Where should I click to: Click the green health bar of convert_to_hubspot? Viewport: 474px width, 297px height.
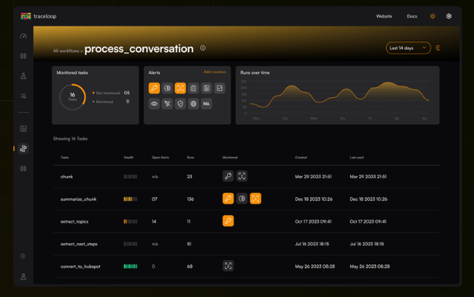coord(130,266)
